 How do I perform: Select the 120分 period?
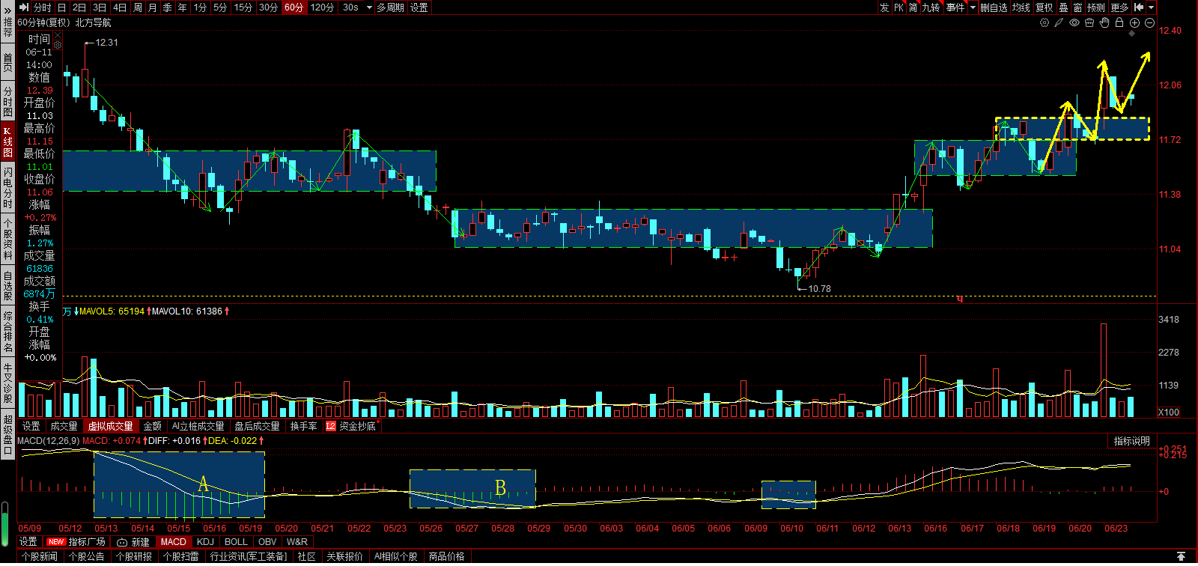coord(322,7)
